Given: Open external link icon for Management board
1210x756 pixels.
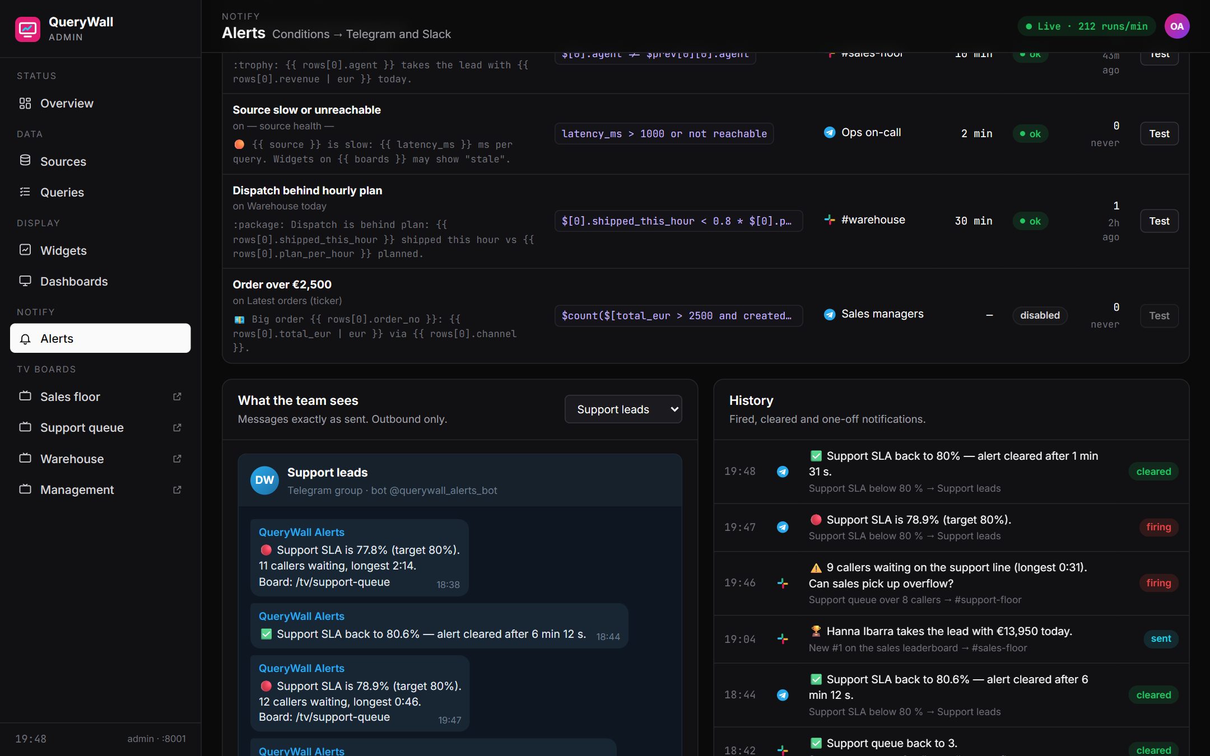Looking at the screenshot, I should coord(177,489).
